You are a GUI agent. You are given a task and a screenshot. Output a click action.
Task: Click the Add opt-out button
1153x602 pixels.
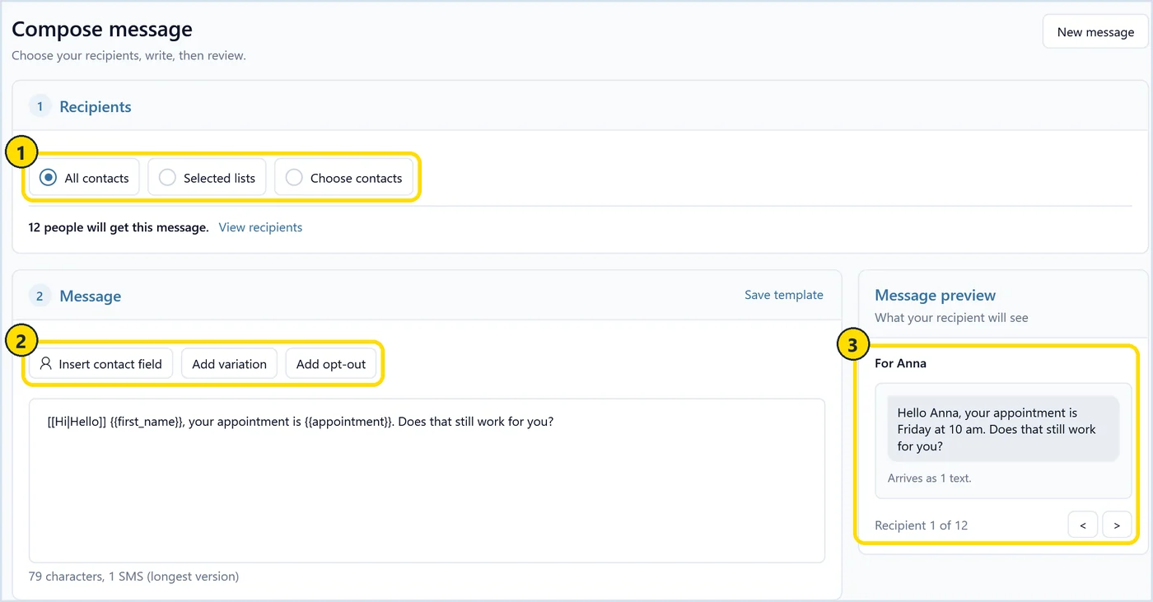coord(331,364)
